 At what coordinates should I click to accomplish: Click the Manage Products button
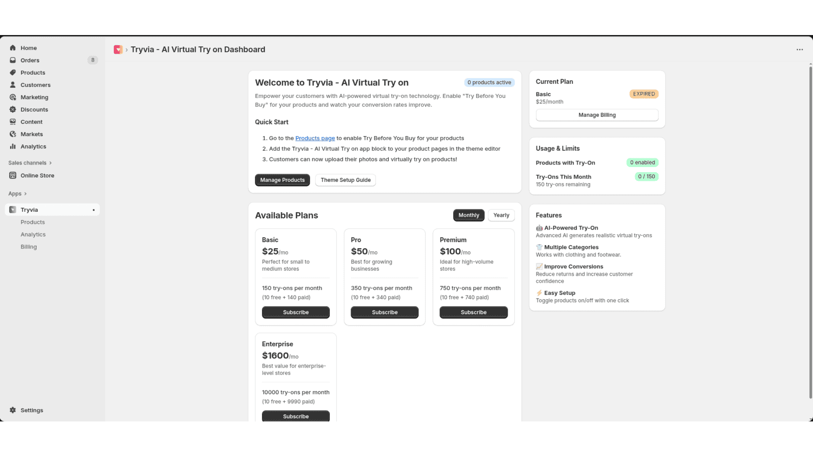(x=283, y=180)
